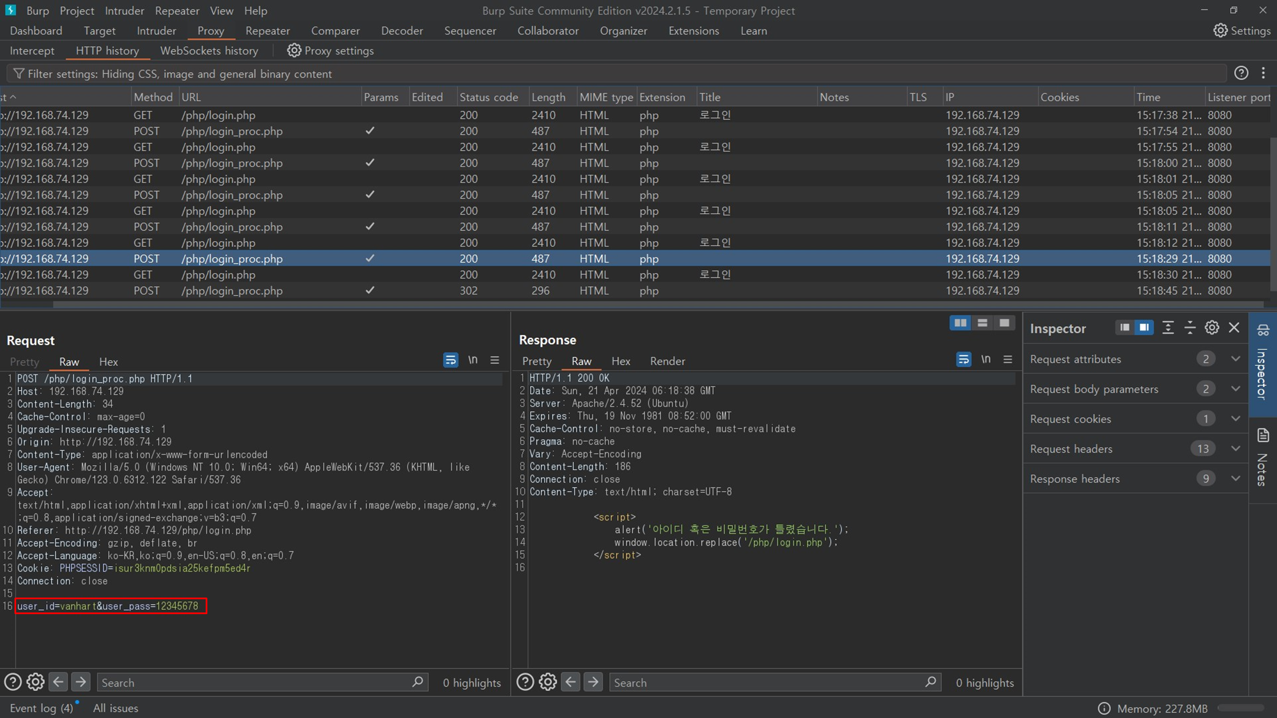Switch to the stacked request/response layout
Image resolution: width=1277 pixels, height=718 pixels.
[x=982, y=323]
